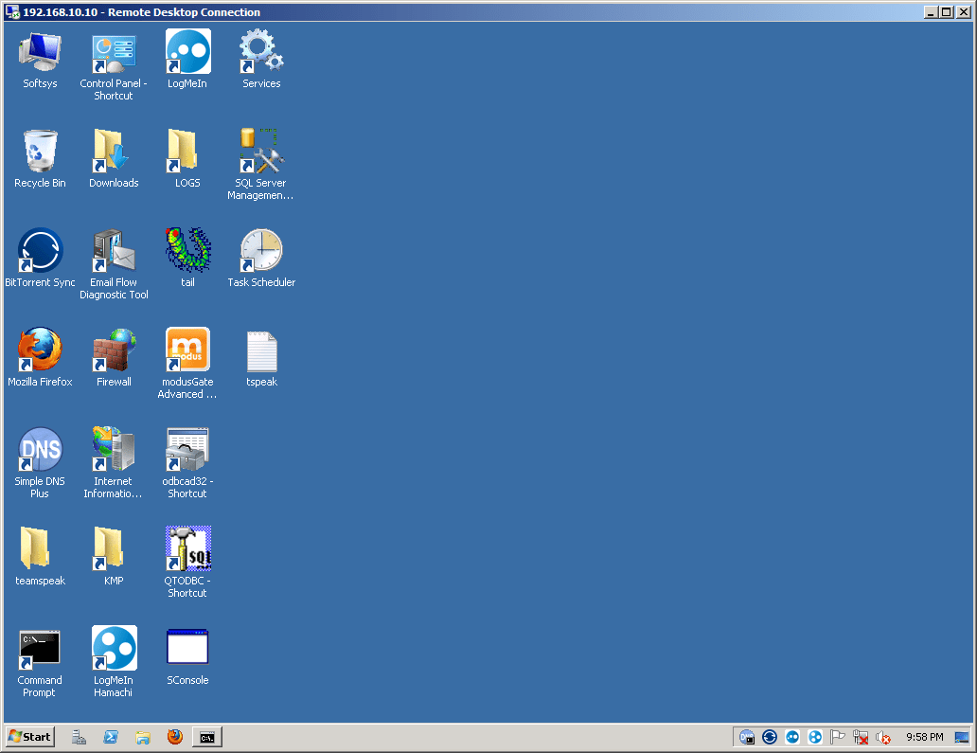Launch Windows PowerShell from the taskbar
Viewport: 977px width, 753px height.
pos(111,738)
